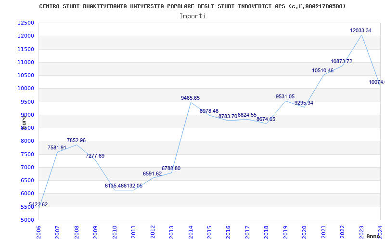The image size is (385, 241).
Task: Click y-axis tick 12000
Action: [26, 36]
